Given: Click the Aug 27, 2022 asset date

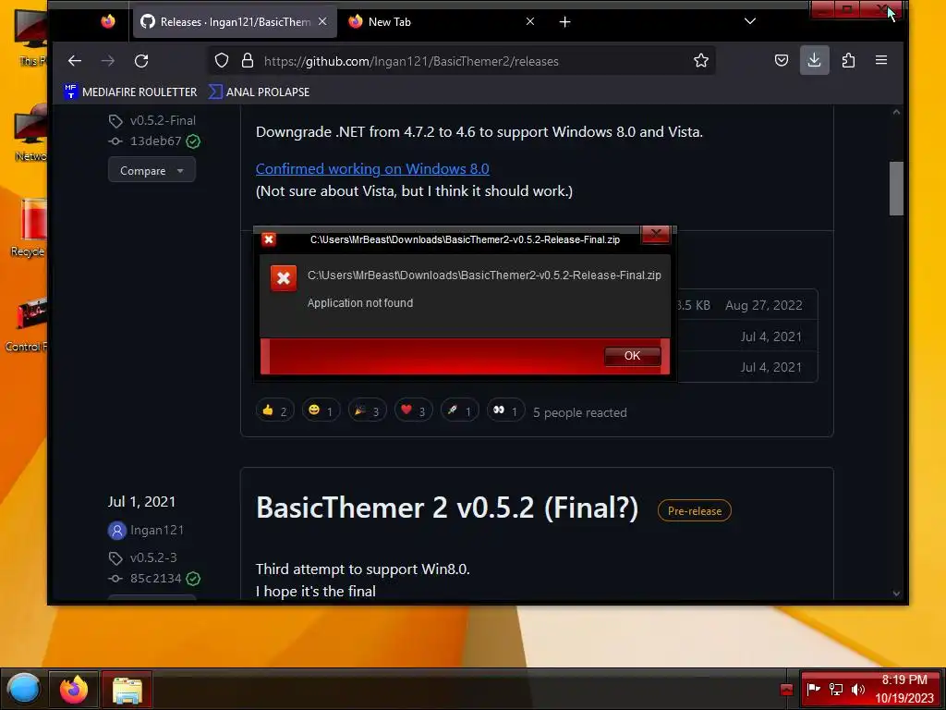Looking at the screenshot, I should coord(763,305).
